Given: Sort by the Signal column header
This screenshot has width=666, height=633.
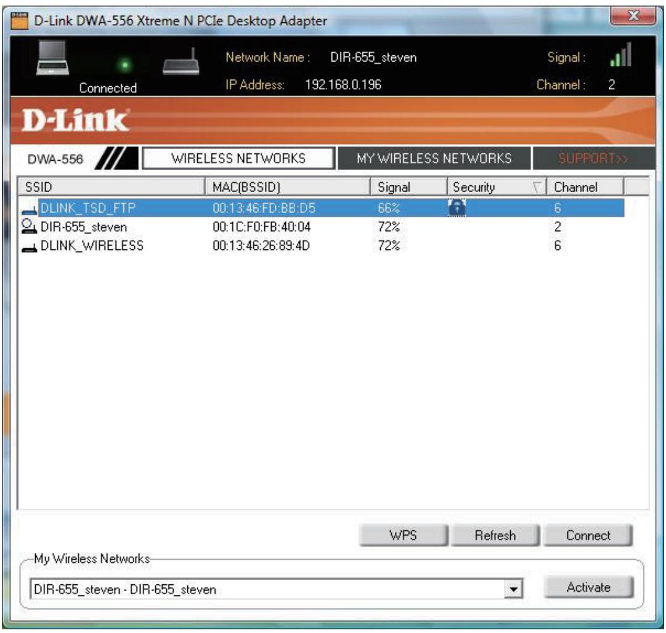Looking at the screenshot, I should click(x=408, y=187).
